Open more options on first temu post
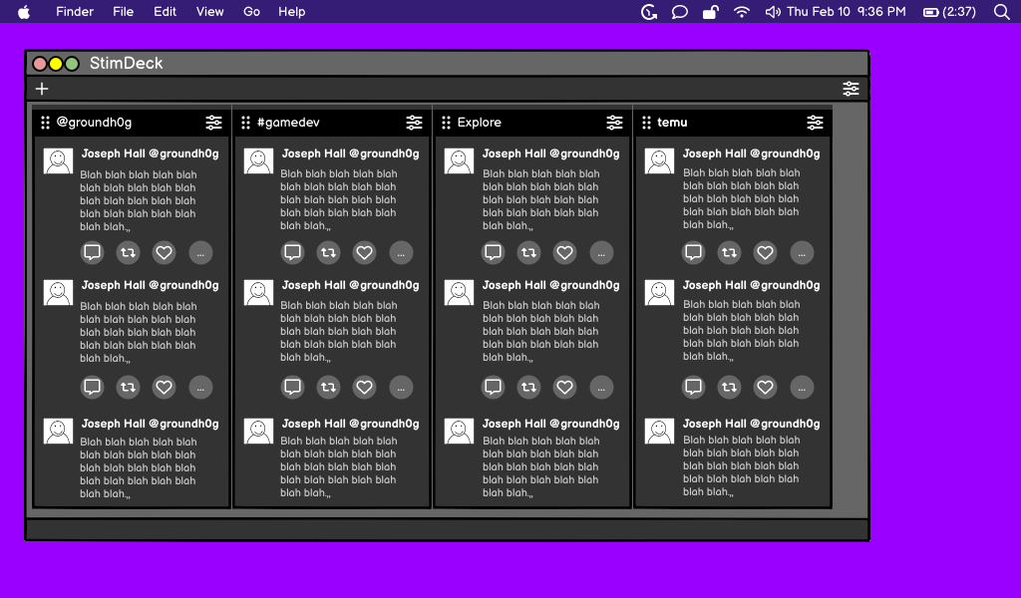The height and width of the screenshot is (598, 1021). [x=802, y=253]
